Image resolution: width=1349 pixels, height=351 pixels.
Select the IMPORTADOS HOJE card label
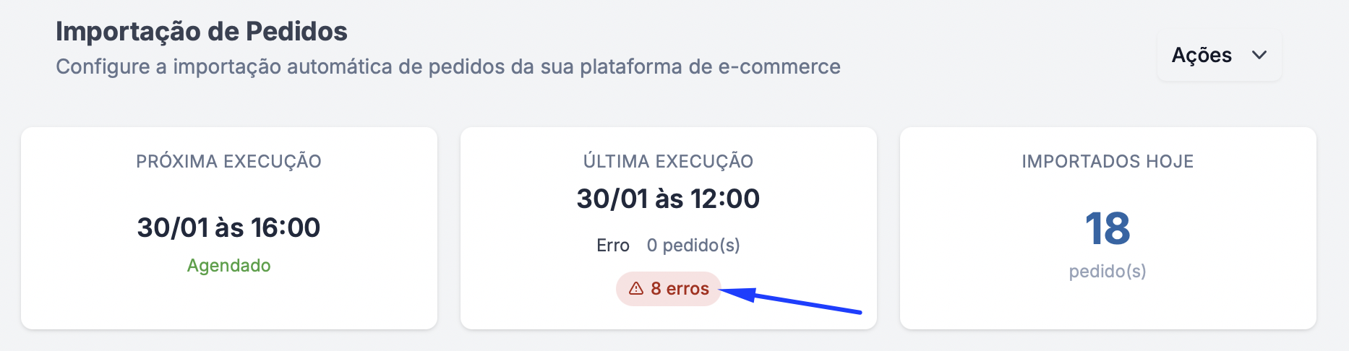(x=1108, y=161)
